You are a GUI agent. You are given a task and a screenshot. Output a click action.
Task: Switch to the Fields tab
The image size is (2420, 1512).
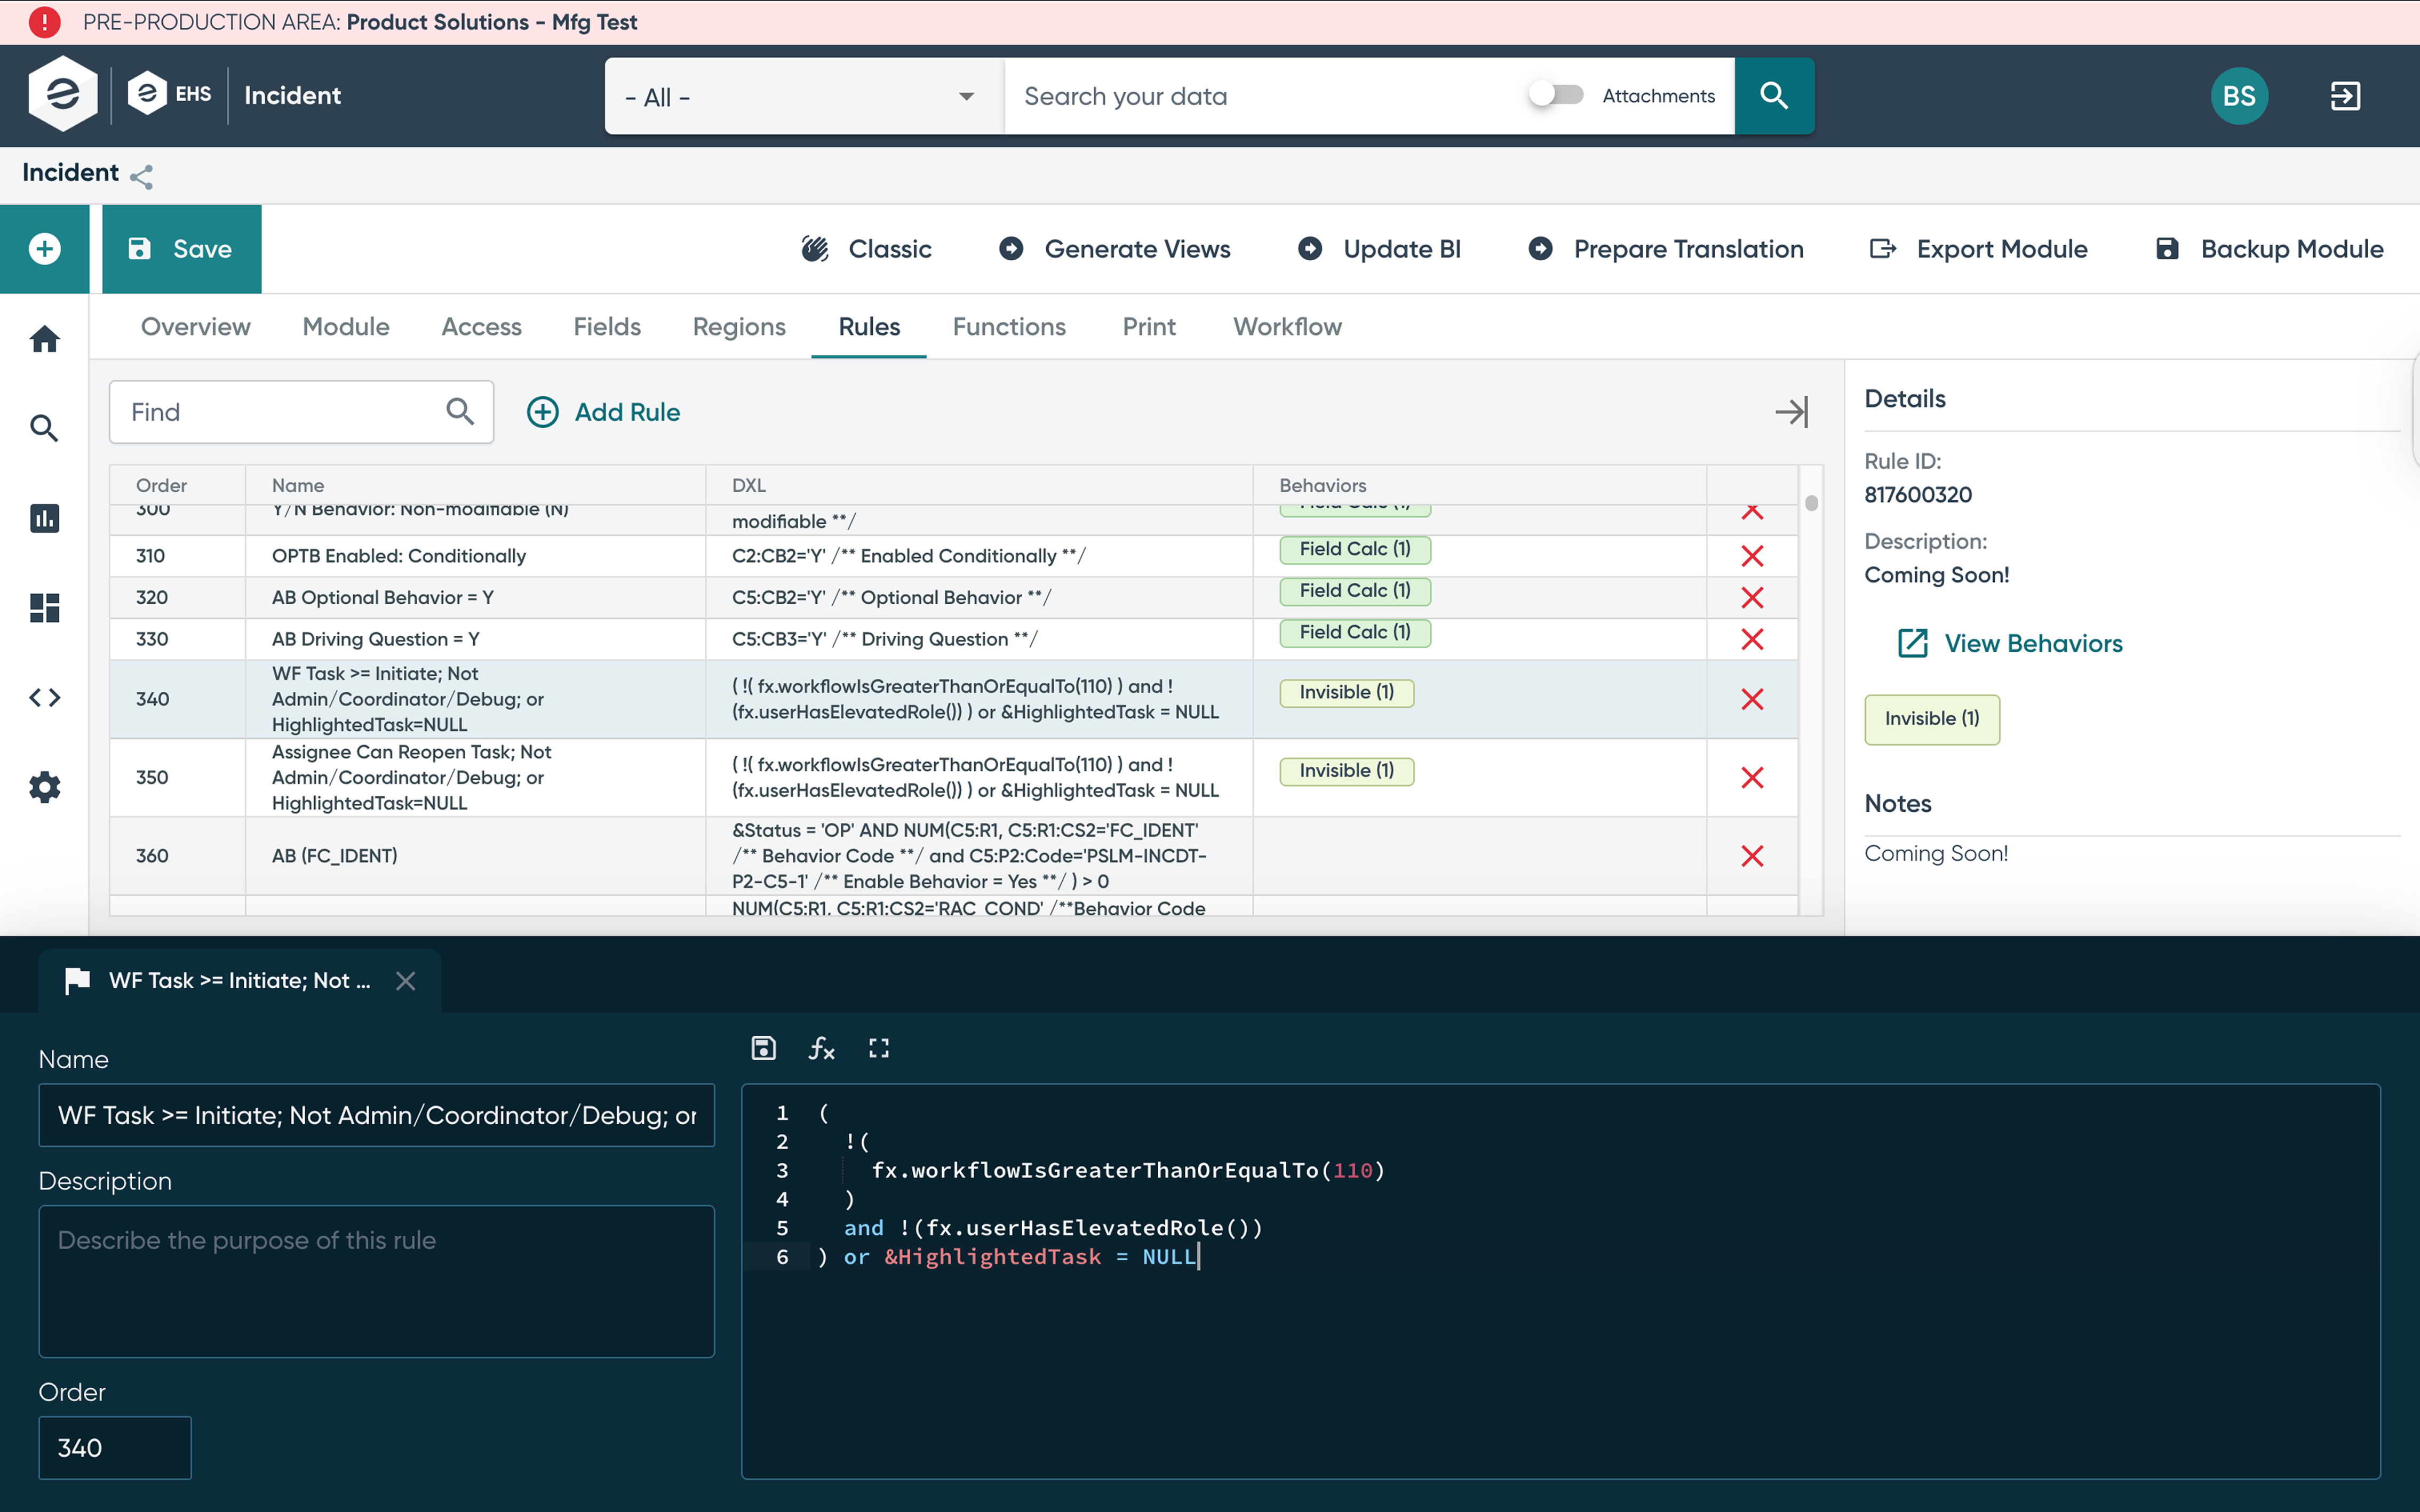tap(607, 327)
